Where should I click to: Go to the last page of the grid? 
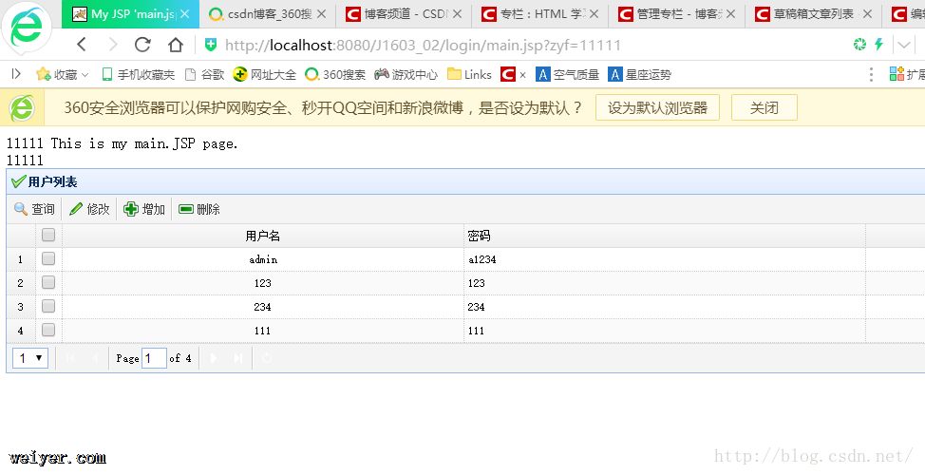(237, 358)
